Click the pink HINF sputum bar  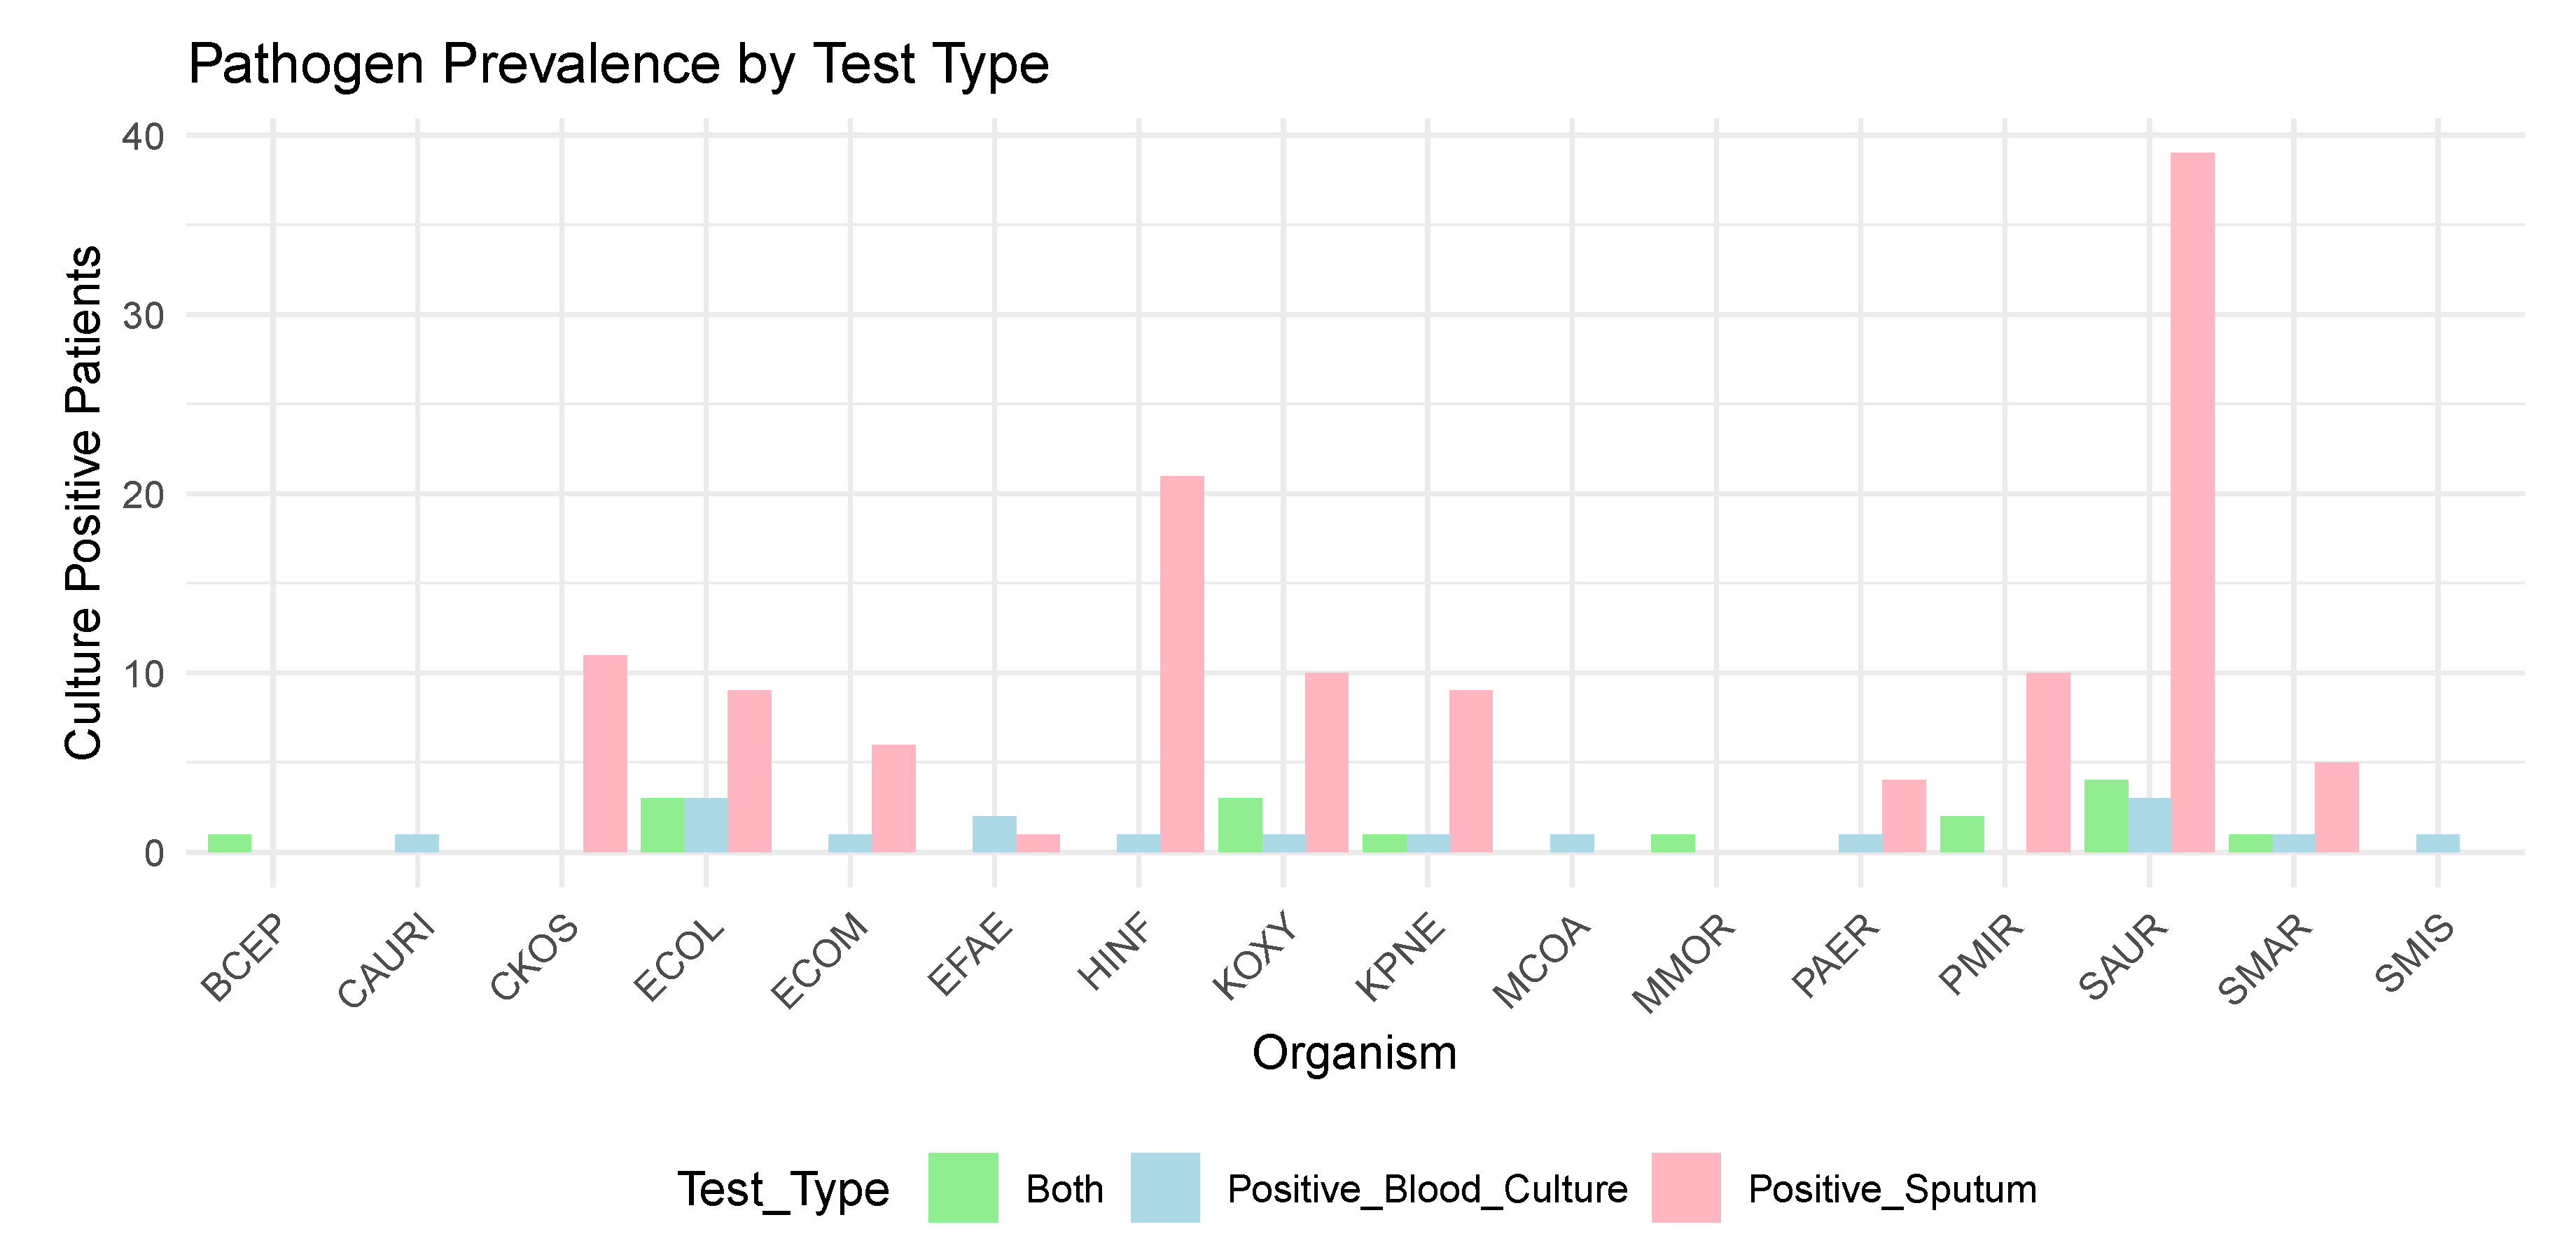click(1182, 663)
